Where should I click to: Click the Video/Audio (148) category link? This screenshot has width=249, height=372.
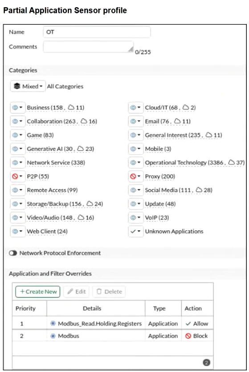click(61, 217)
